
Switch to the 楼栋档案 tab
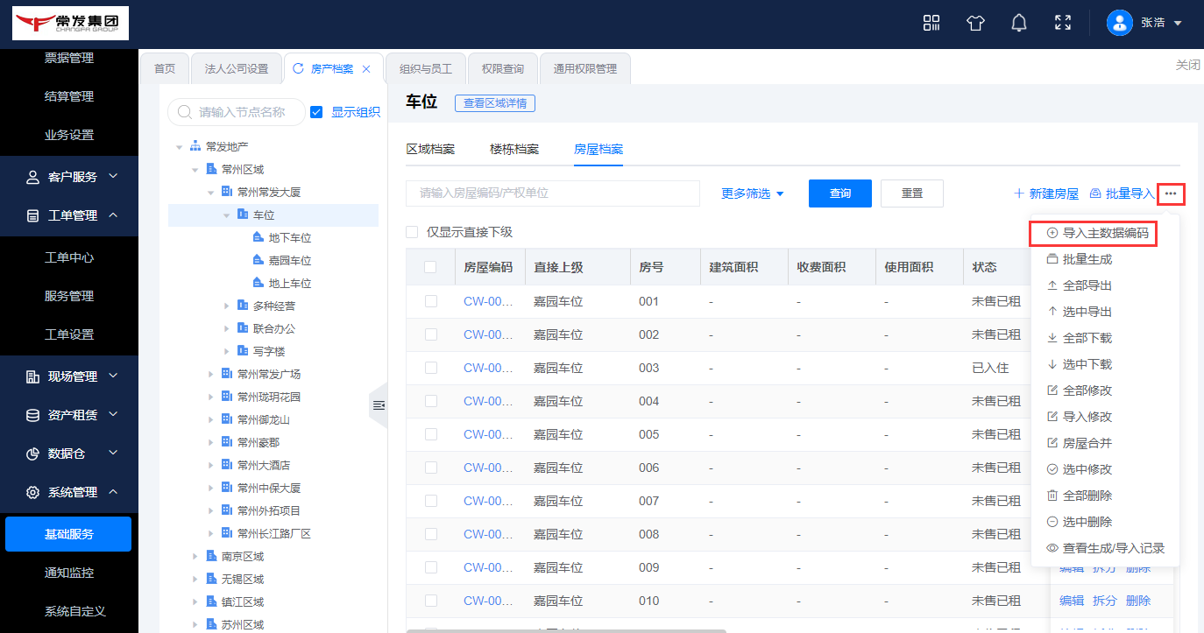click(514, 149)
